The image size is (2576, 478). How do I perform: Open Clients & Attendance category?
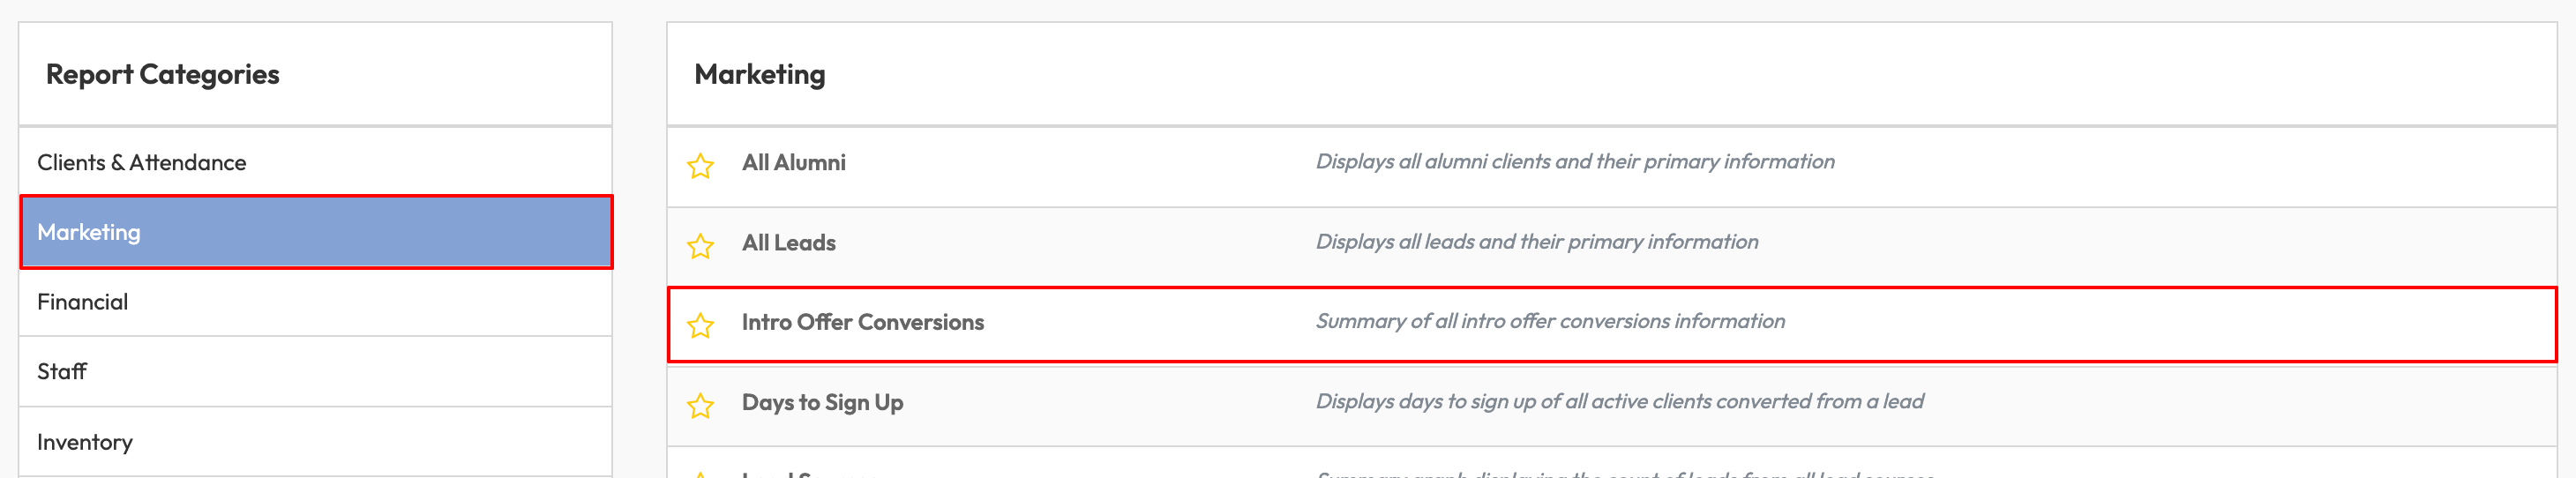click(x=141, y=162)
